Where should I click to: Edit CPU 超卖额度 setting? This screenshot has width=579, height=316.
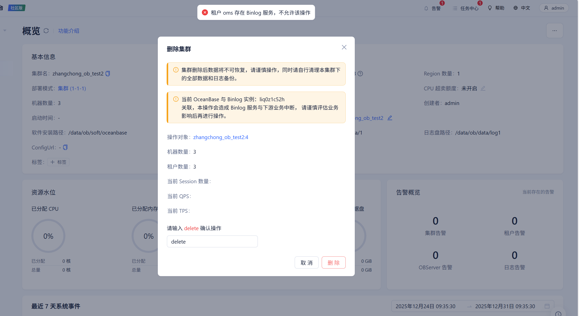coord(483,88)
